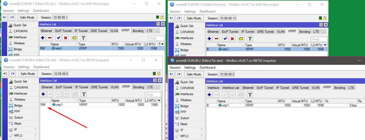365x140 pixels.
Task: Open Quick Set in kom window sidebar
Action: (x=187, y=26)
